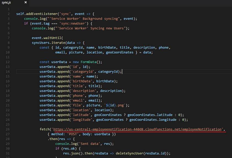This screenshot has width=232, height=158.
Task: Click the 'name' string on line 15
Action: (x=77, y=76)
